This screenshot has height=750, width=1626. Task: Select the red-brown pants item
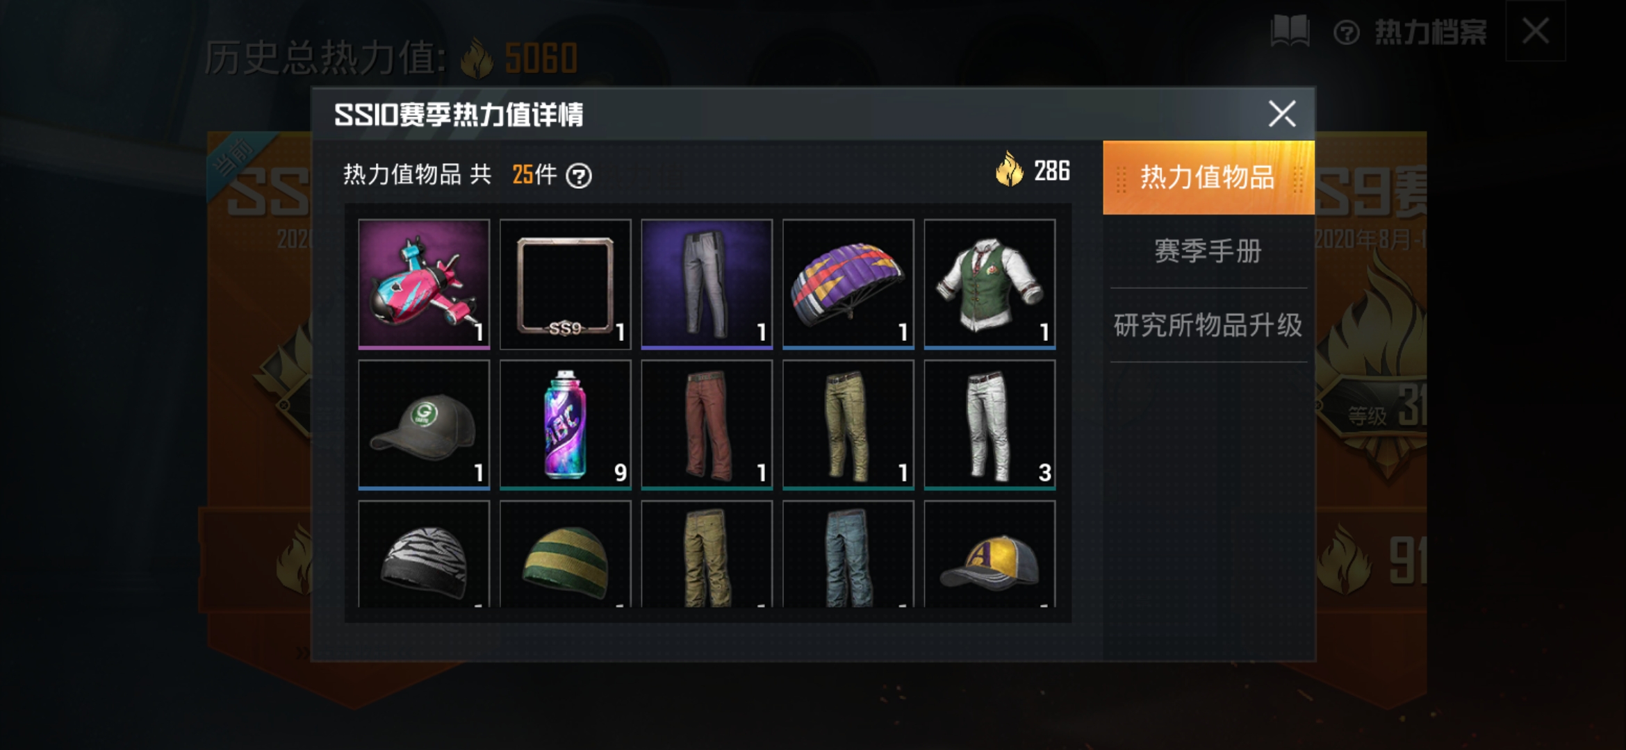tap(707, 425)
